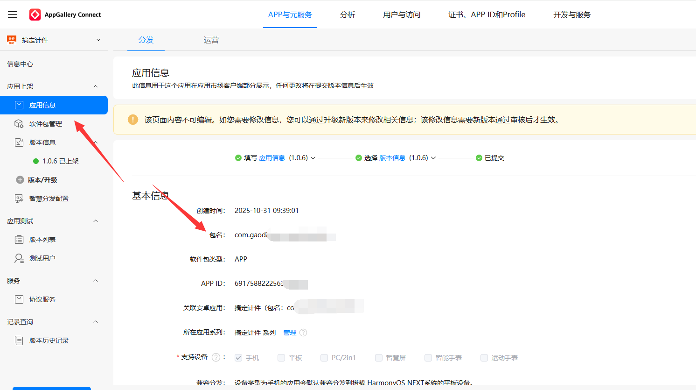Click the green check icon beside 填写 应用信息

pyautogui.click(x=238, y=158)
